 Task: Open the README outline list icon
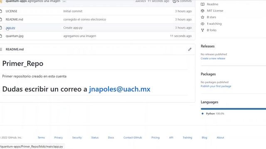point(1,49)
